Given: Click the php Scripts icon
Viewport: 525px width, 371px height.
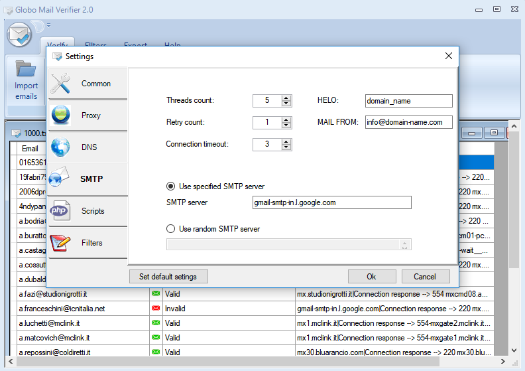Looking at the screenshot, I should pos(60,210).
